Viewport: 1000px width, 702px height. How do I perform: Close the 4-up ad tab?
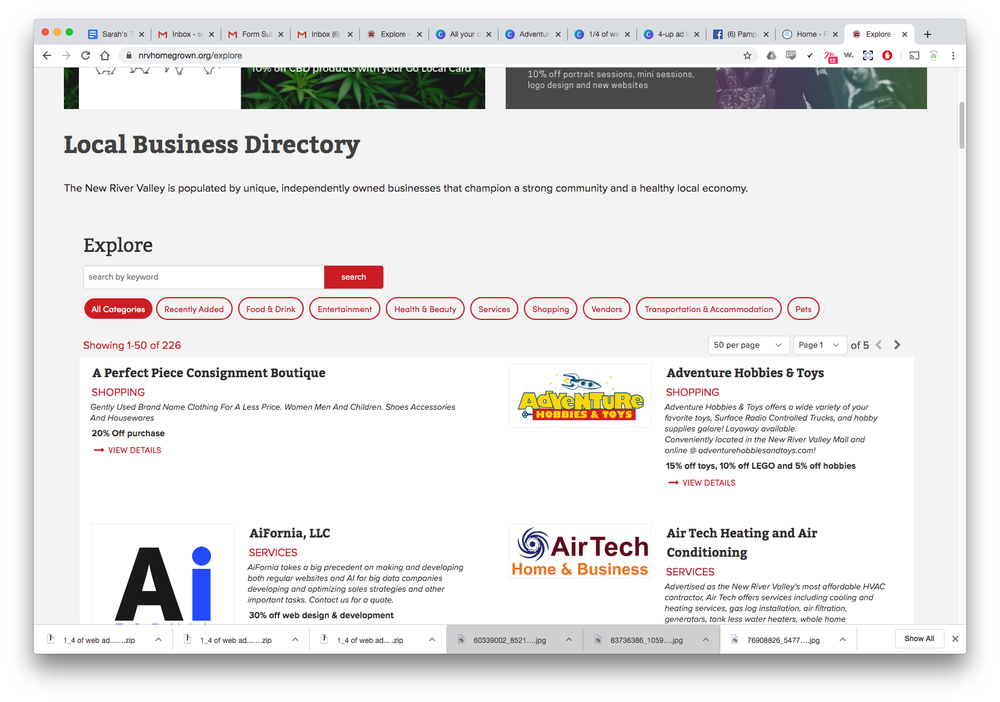(697, 34)
